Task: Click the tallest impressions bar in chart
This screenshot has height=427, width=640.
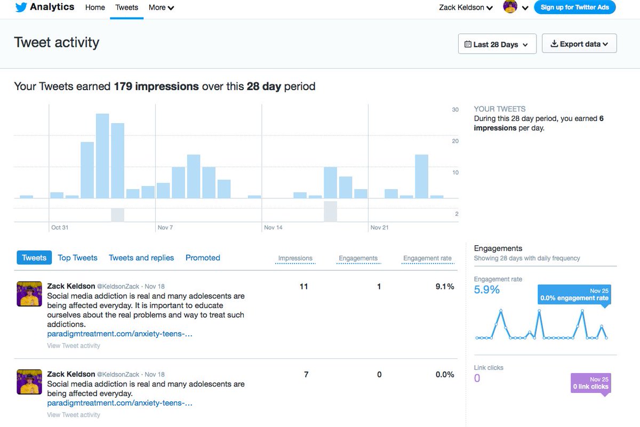Action: (x=102, y=156)
